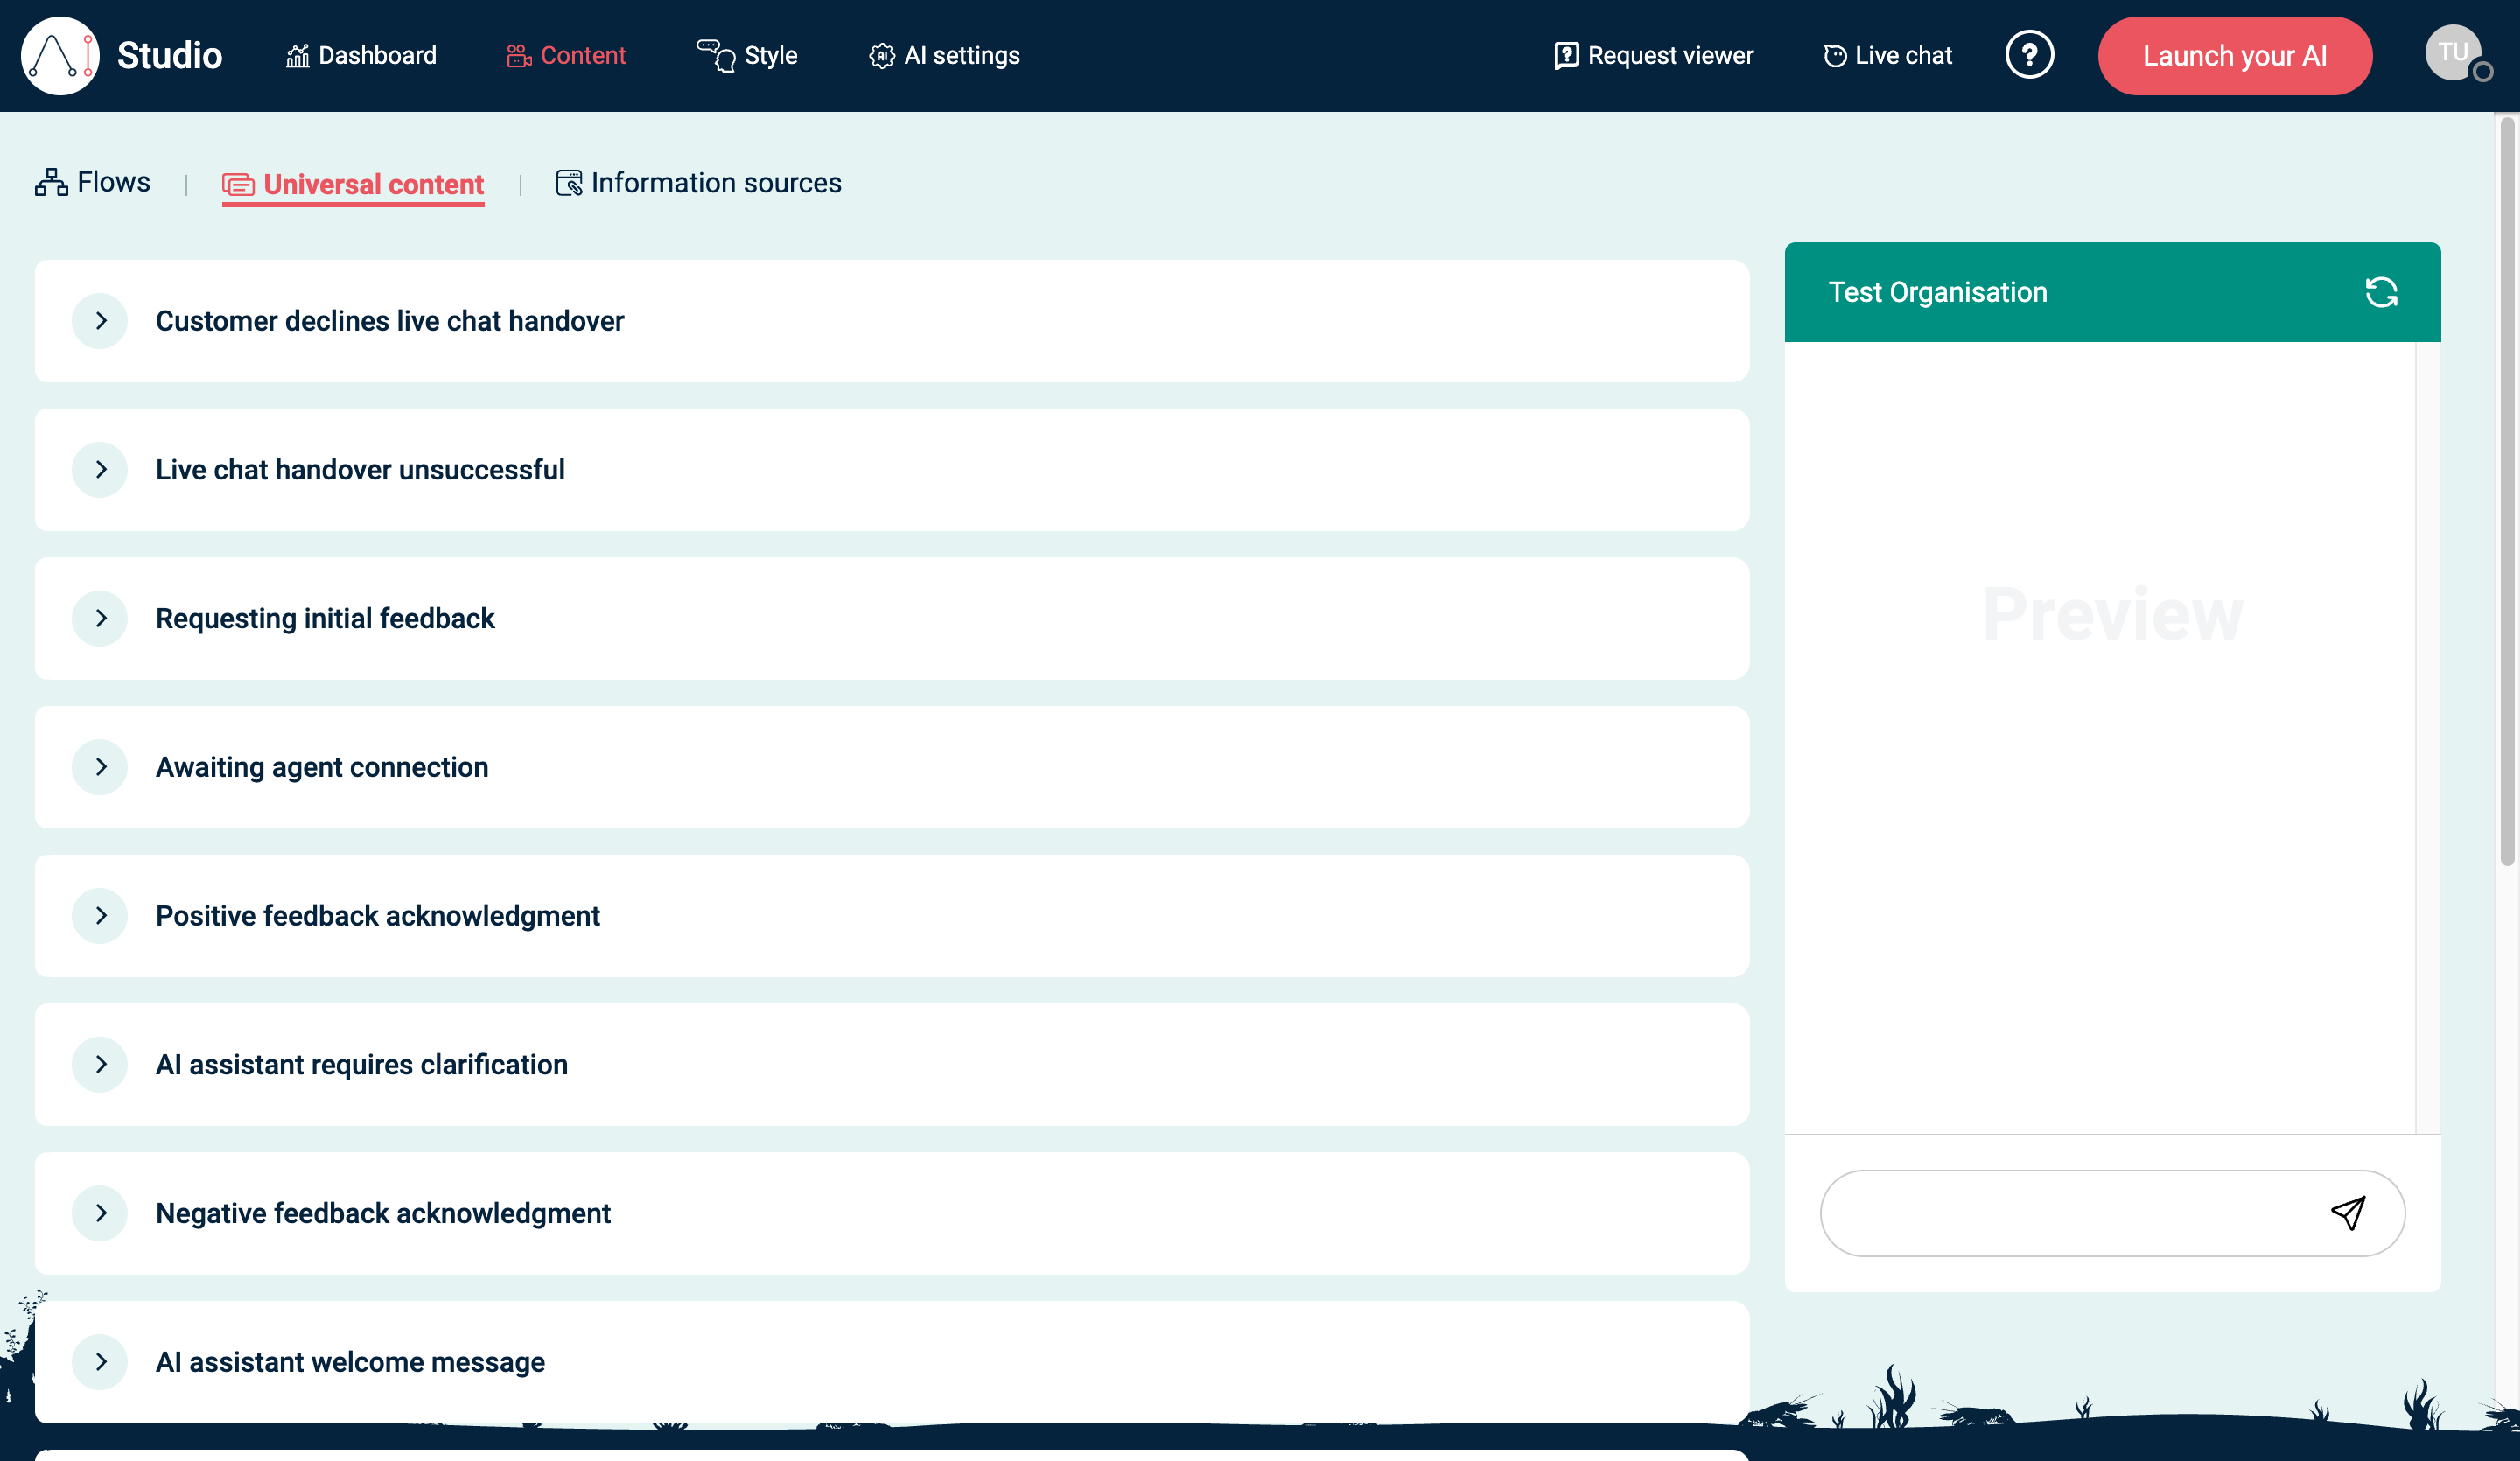
Task: Open the Style section
Action: 747,56
